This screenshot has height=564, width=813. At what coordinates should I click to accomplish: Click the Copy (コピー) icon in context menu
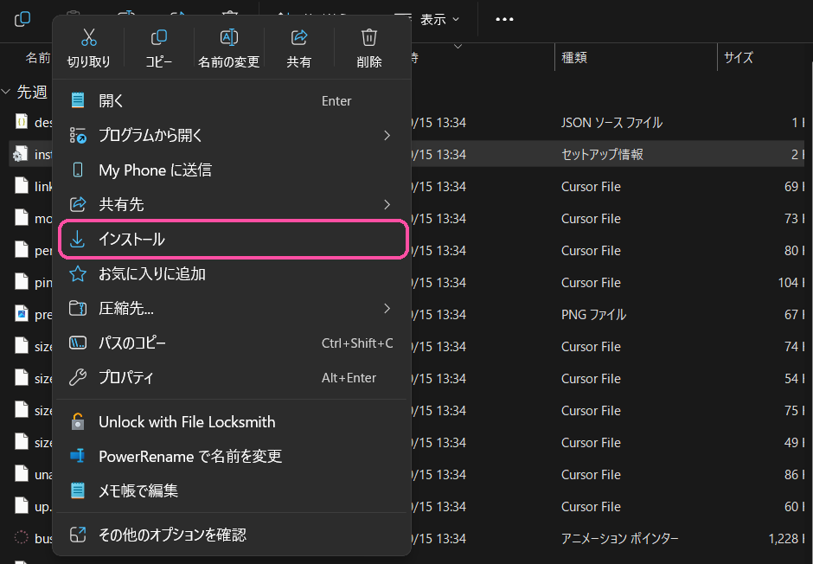coord(158,37)
